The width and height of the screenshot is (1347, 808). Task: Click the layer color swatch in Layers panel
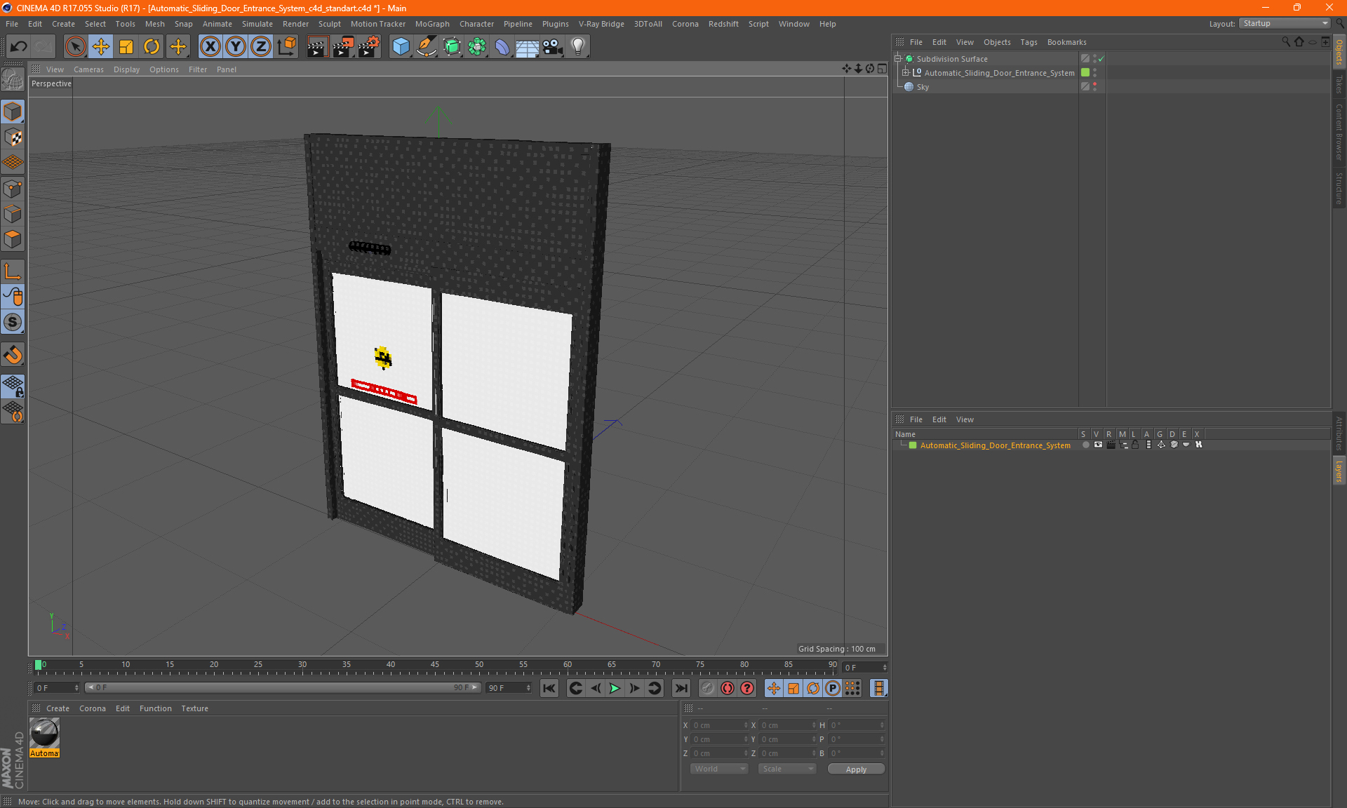913,445
